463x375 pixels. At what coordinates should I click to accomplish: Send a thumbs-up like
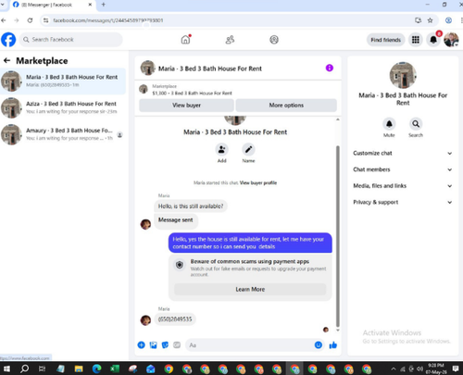pos(333,345)
